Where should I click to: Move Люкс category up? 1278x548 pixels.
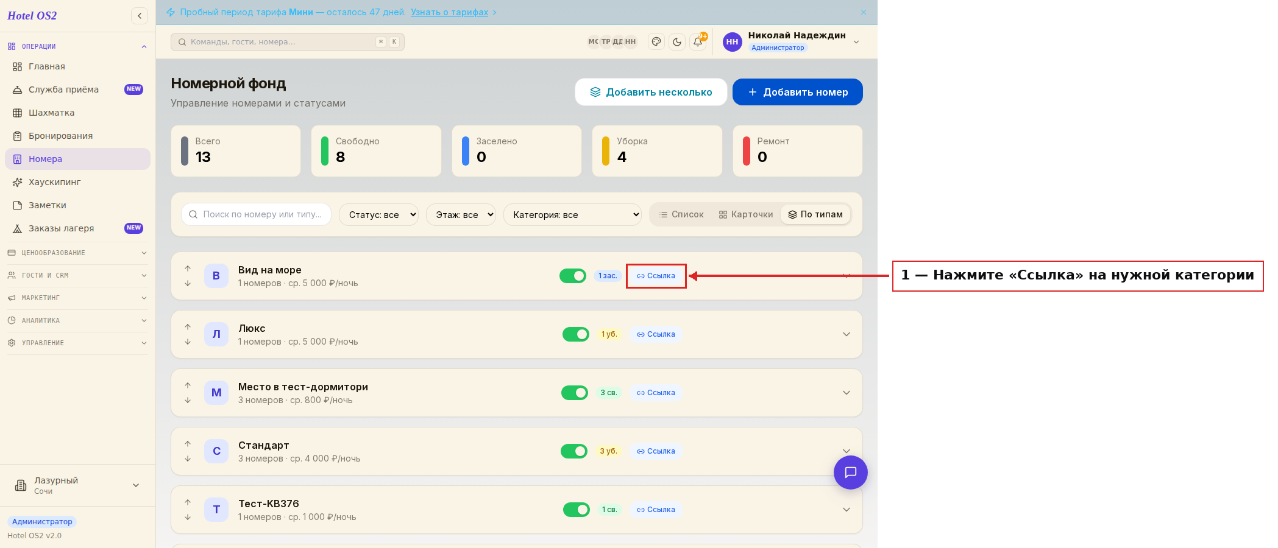coord(188,327)
